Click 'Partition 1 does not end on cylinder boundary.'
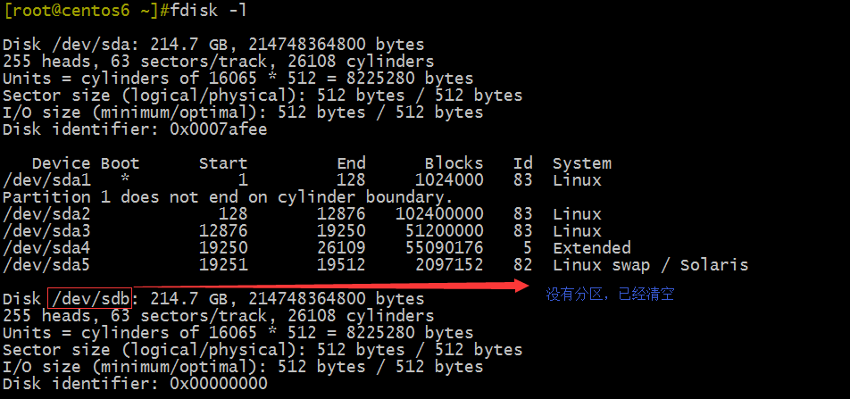Image resolution: width=850 pixels, height=399 pixels. click(228, 196)
